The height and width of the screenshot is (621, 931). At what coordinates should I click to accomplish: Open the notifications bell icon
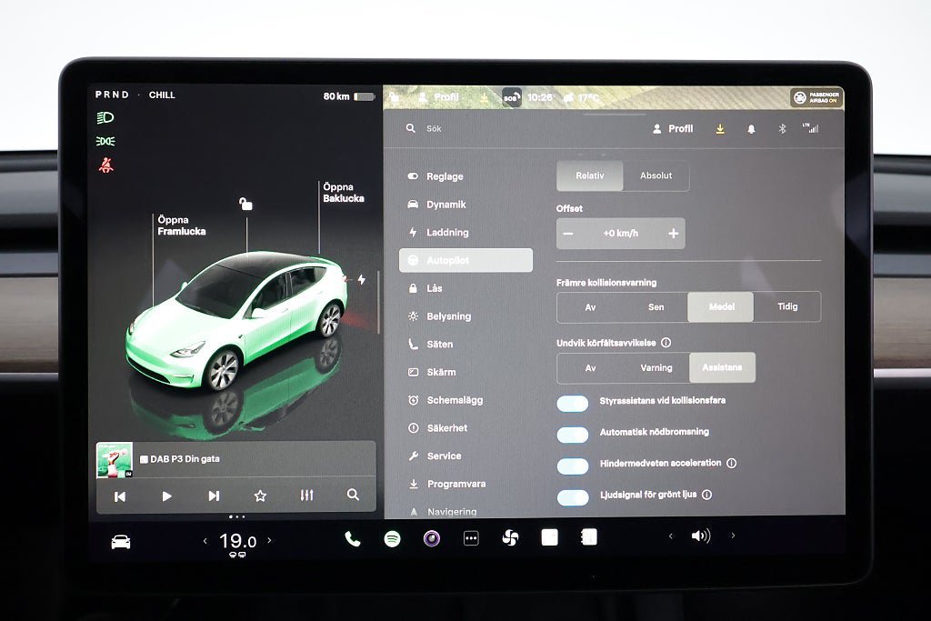pos(751,129)
